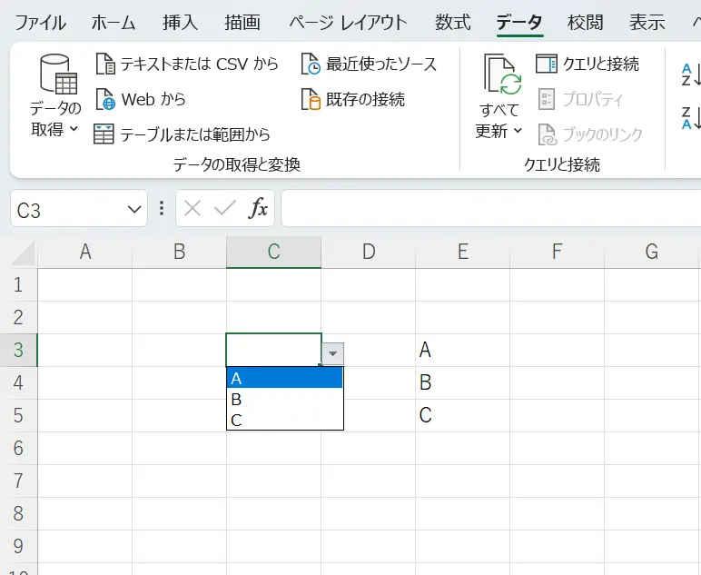Image resolution: width=701 pixels, height=575 pixels.
Task: Click テキストまたは CSV から import icon
Action: [105, 64]
